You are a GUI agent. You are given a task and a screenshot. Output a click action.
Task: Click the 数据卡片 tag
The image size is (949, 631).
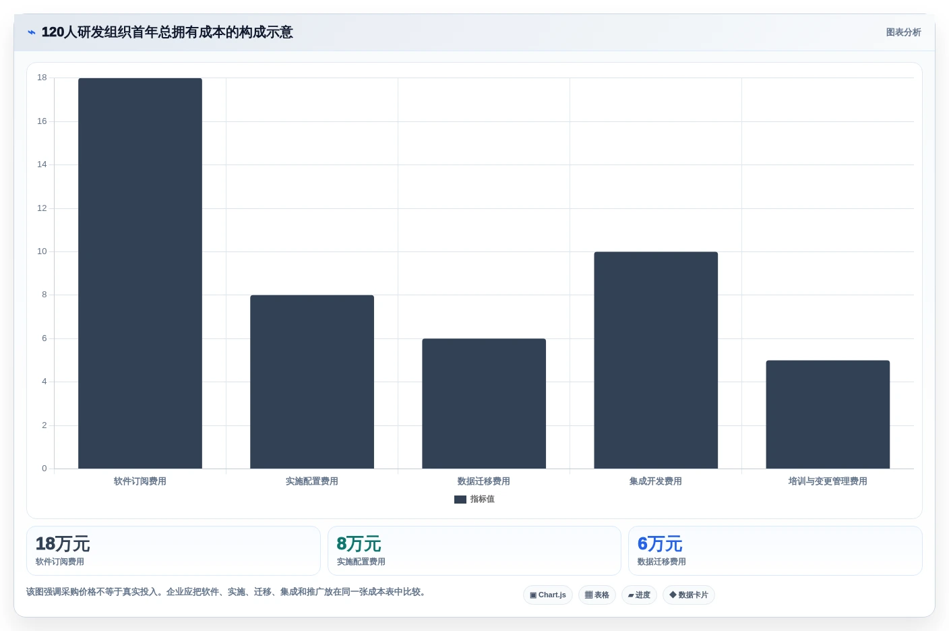click(689, 595)
